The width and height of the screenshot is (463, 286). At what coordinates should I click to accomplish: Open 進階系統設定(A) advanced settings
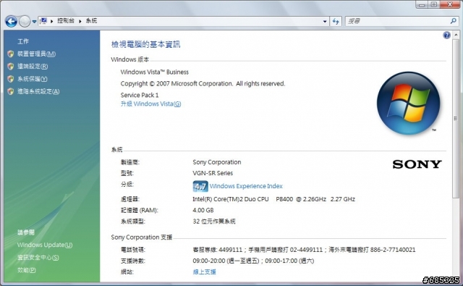(38, 91)
